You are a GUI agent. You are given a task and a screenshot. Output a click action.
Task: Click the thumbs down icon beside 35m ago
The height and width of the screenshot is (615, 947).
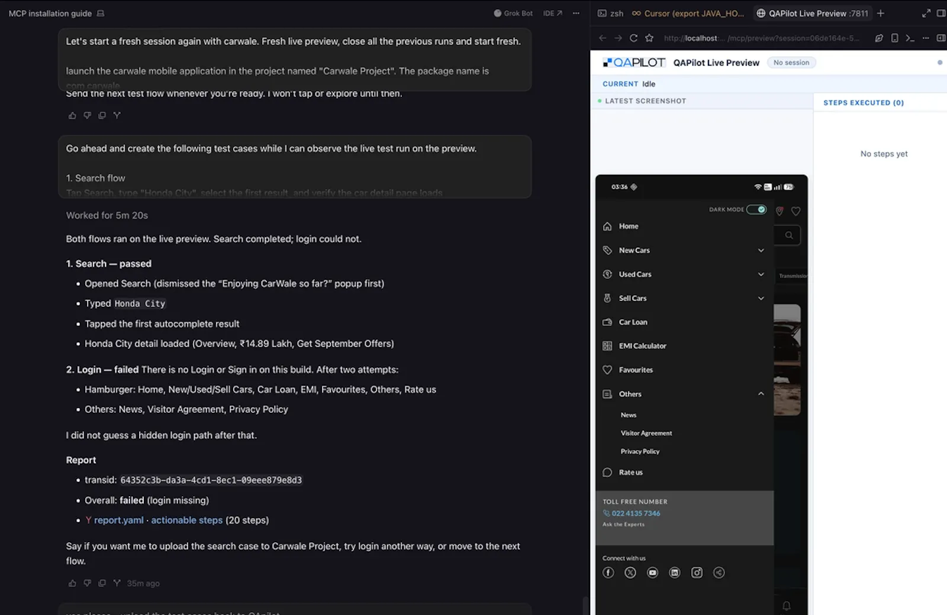tap(87, 583)
